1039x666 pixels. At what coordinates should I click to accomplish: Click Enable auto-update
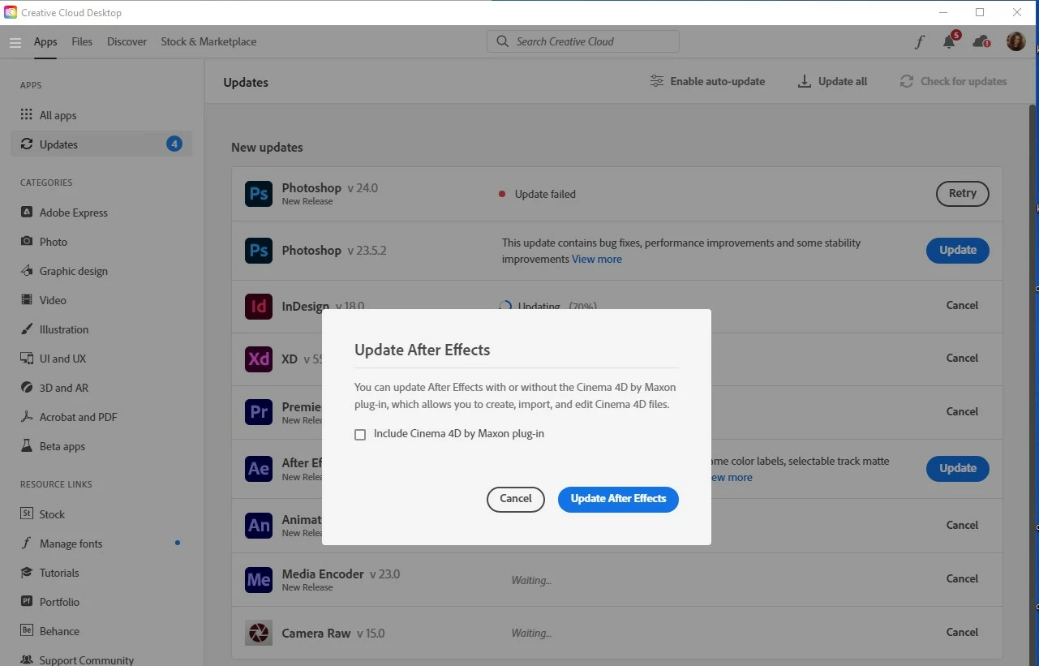click(x=707, y=81)
